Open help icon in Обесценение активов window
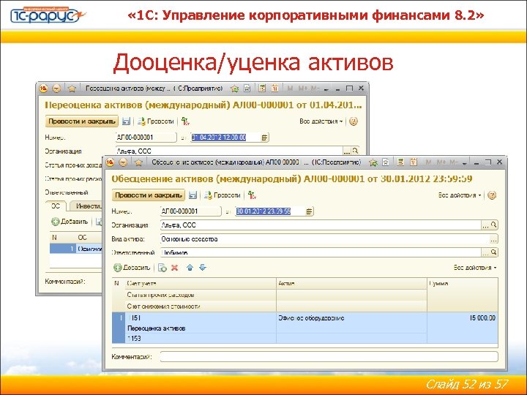This screenshot has height=395, width=527. [492, 195]
